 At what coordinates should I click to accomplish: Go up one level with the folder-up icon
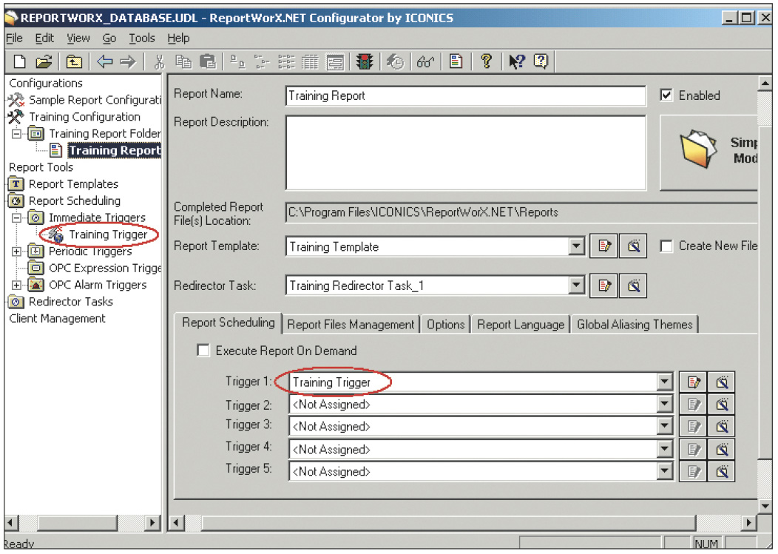point(74,61)
